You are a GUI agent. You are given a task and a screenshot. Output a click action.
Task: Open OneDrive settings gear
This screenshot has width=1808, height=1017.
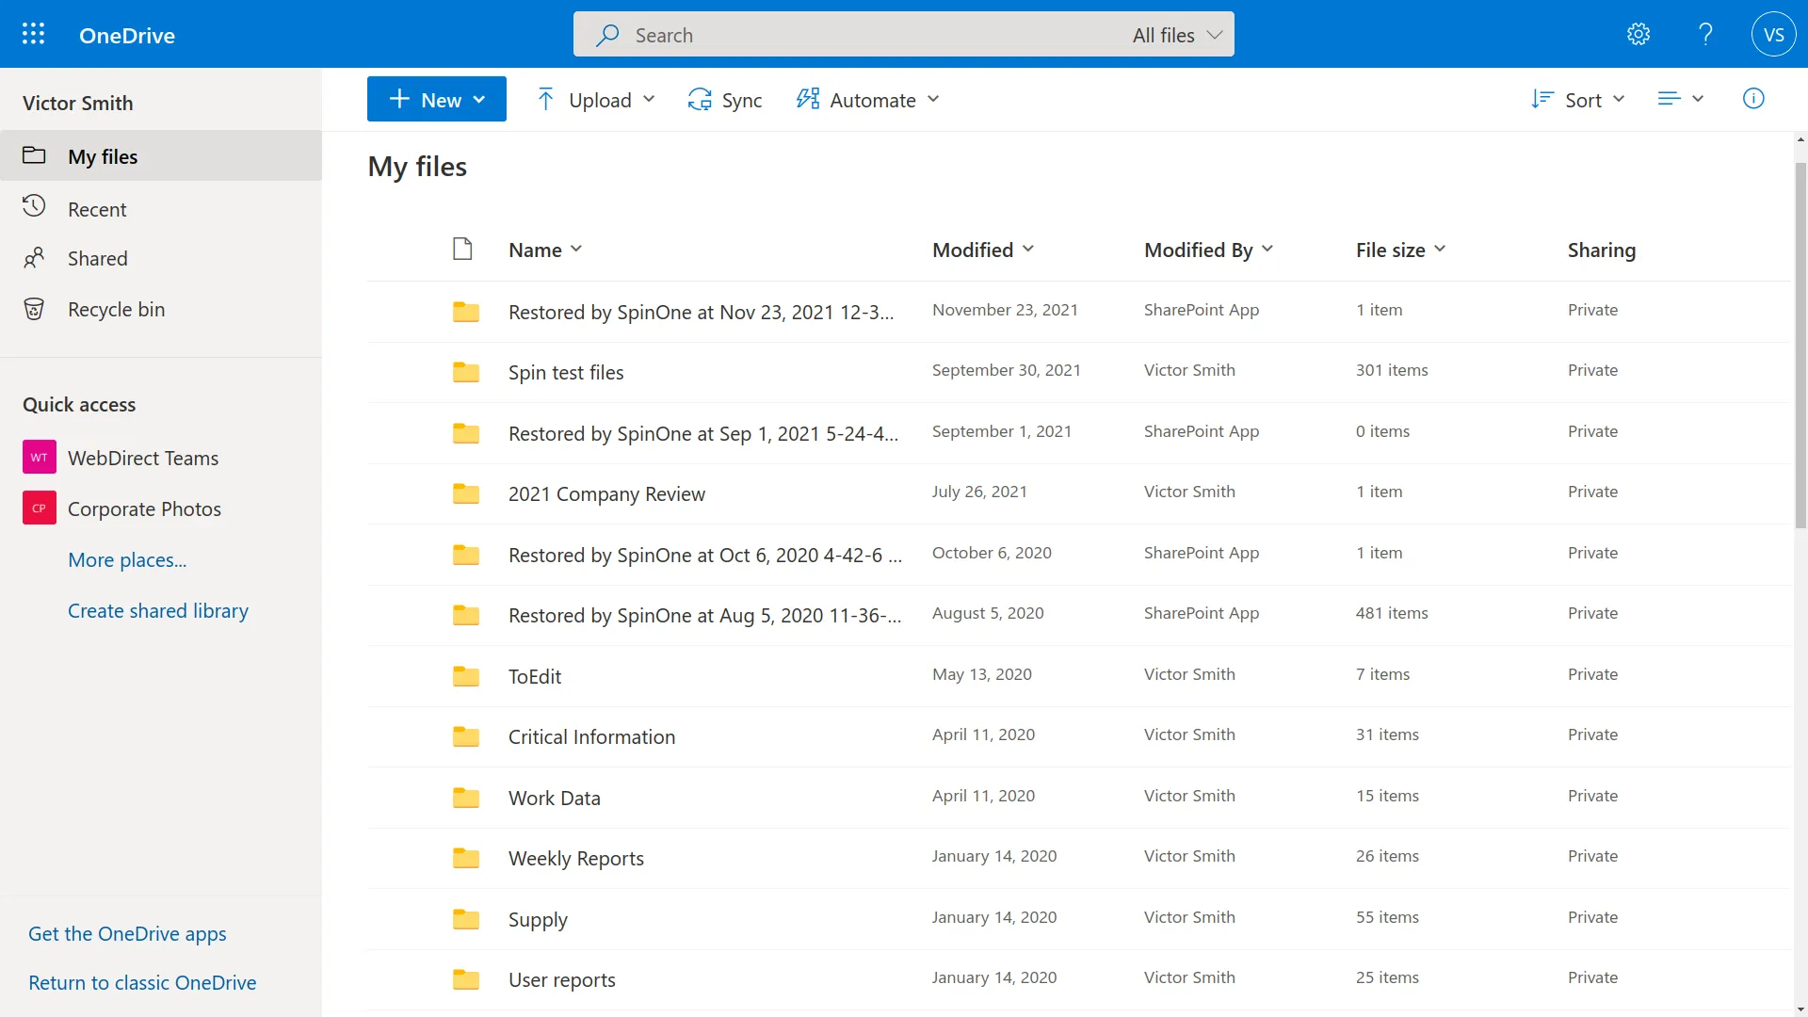click(1638, 34)
